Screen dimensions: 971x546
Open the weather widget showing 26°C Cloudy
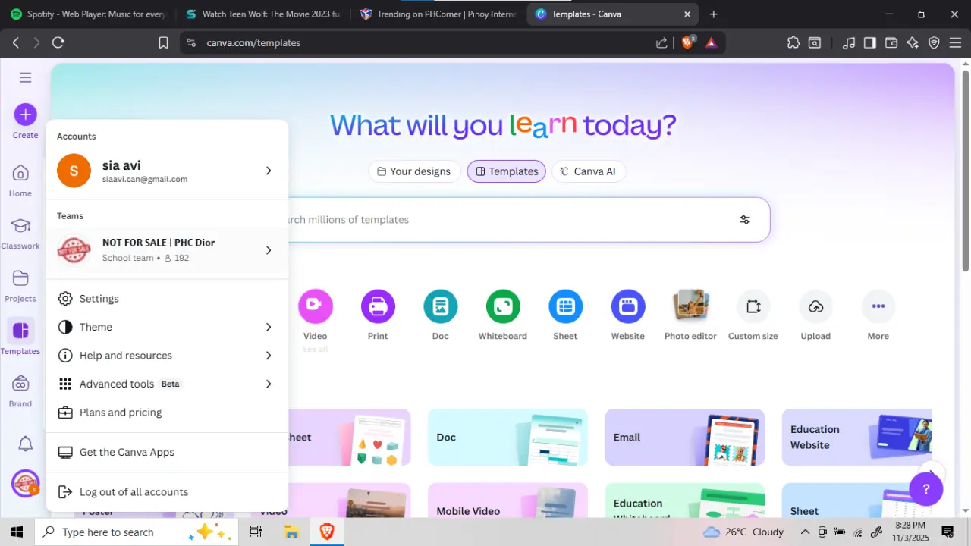[x=743, y=532]
